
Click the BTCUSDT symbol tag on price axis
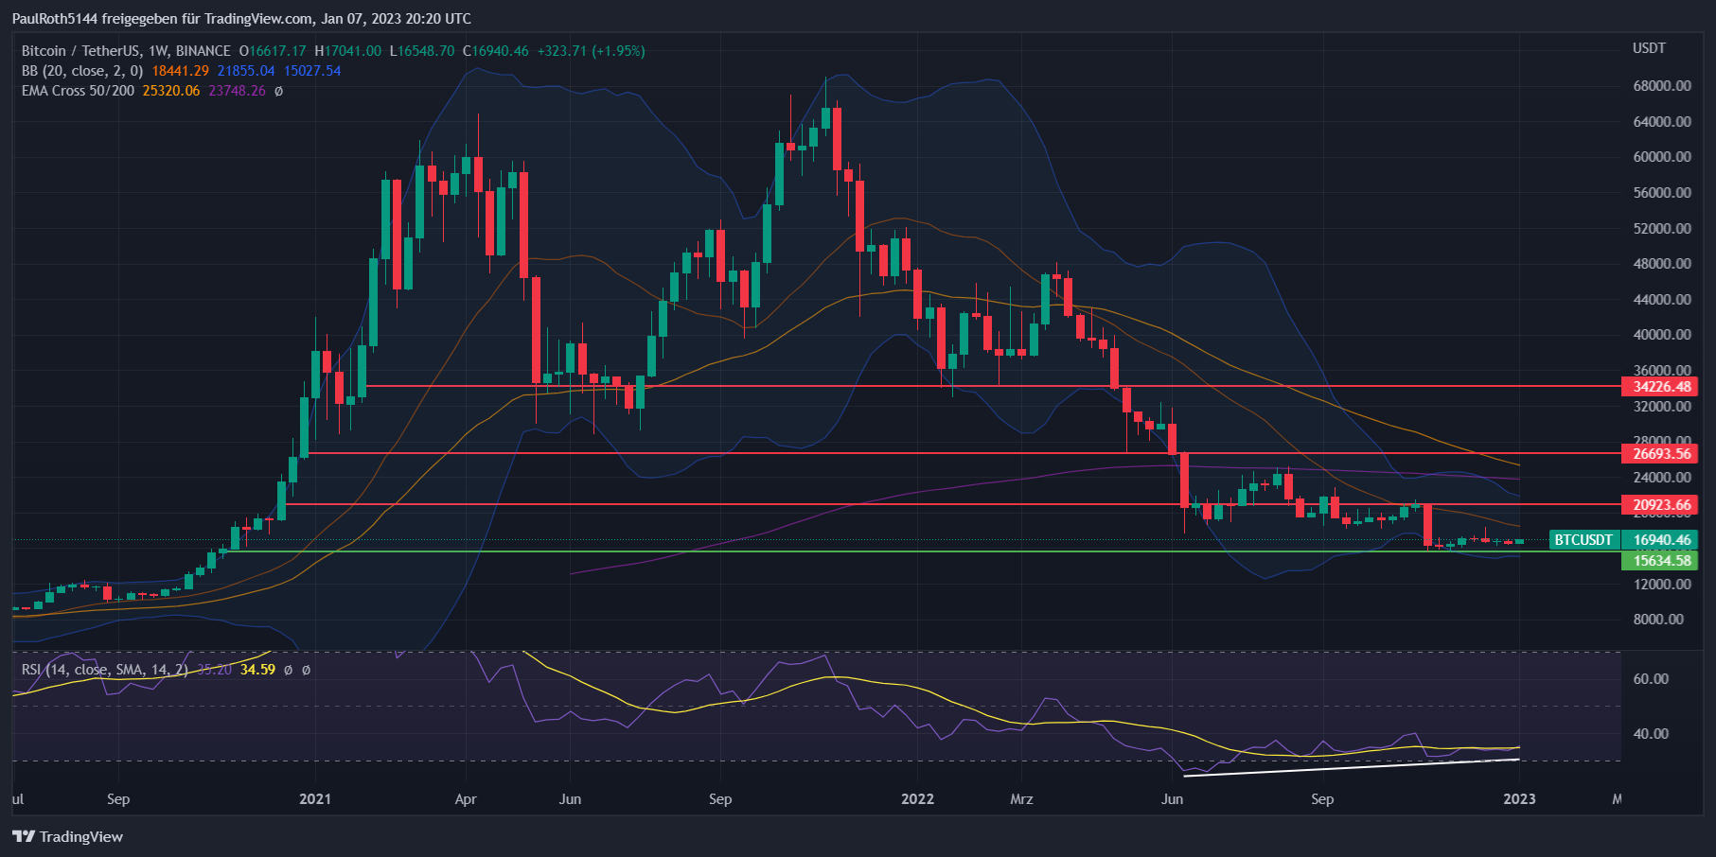[x=1584, y=540]
